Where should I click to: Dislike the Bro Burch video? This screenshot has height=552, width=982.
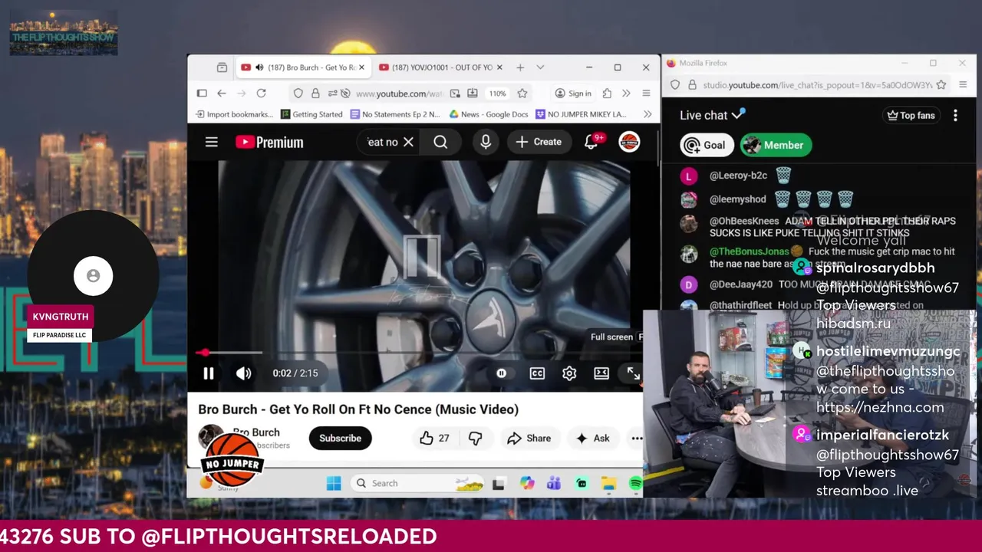[x=476, y=439]
